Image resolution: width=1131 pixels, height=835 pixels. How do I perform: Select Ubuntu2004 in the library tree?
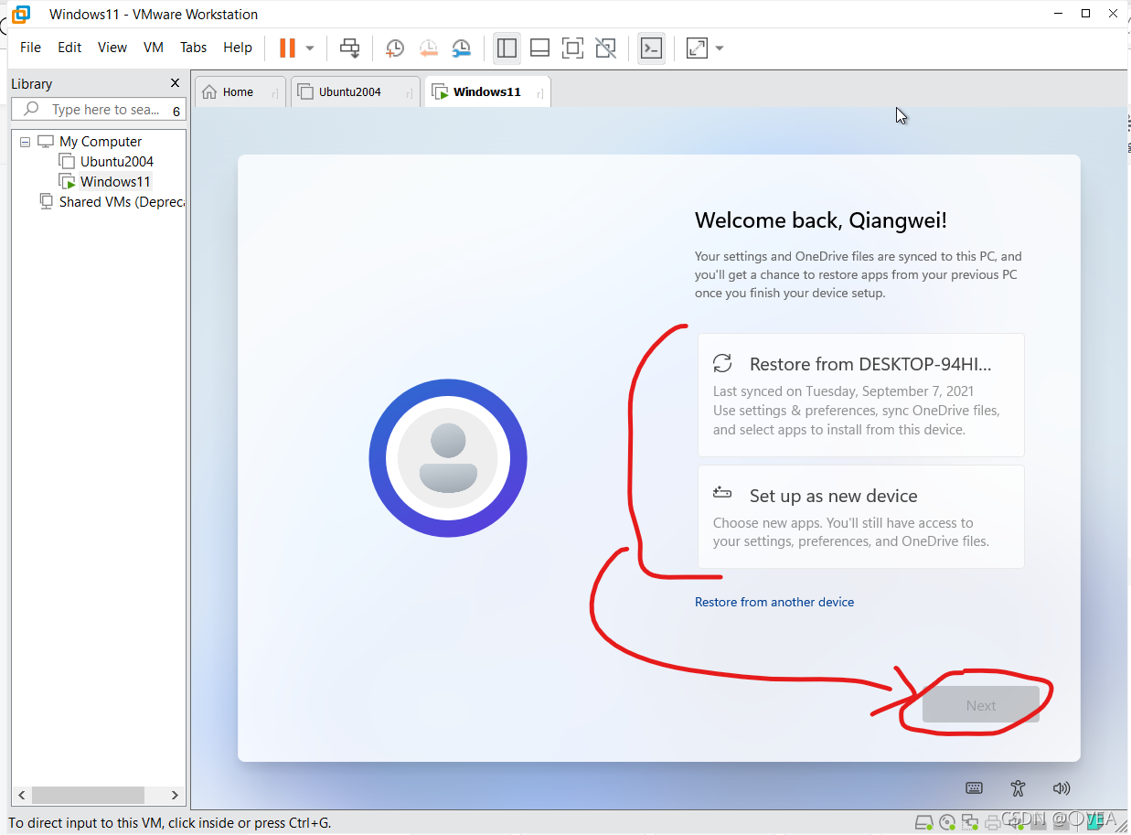(x=117, y=162)
